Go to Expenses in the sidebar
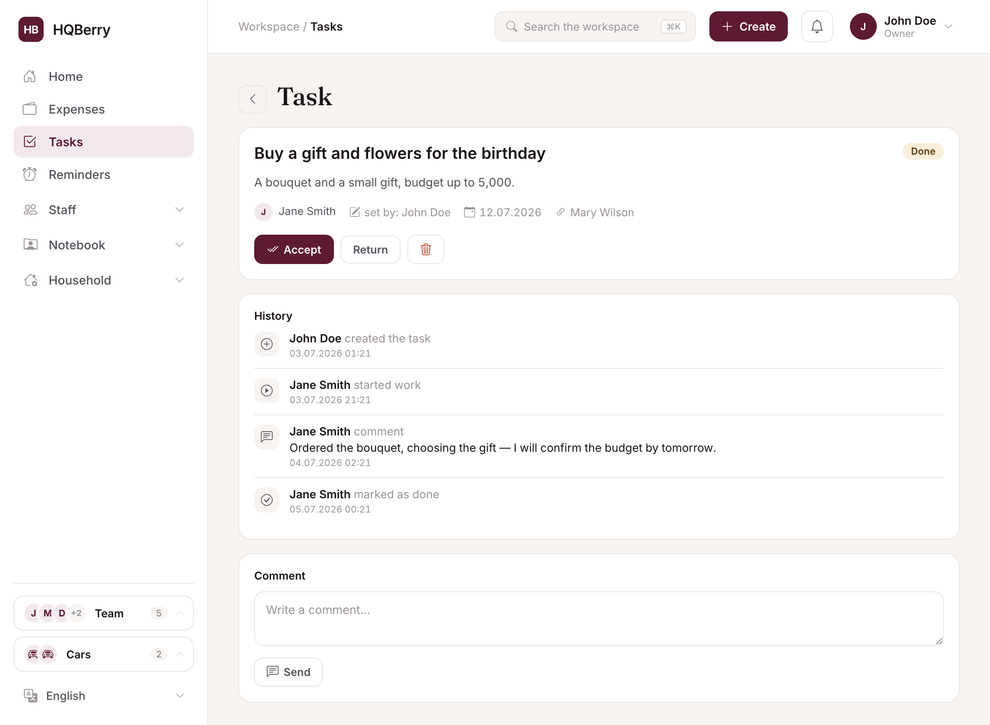The image size is (990, 725). (103, 109)
